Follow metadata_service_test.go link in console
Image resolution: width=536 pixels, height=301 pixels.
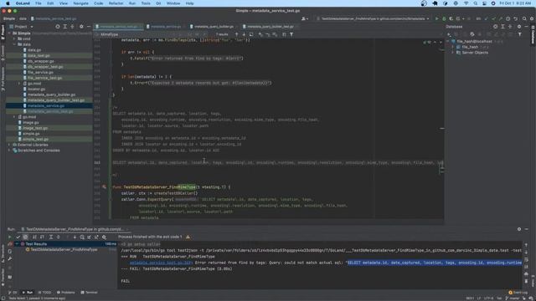(161, 263)
